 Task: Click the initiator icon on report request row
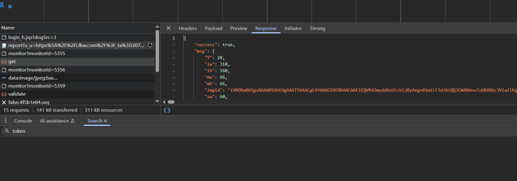pos(150,45)
